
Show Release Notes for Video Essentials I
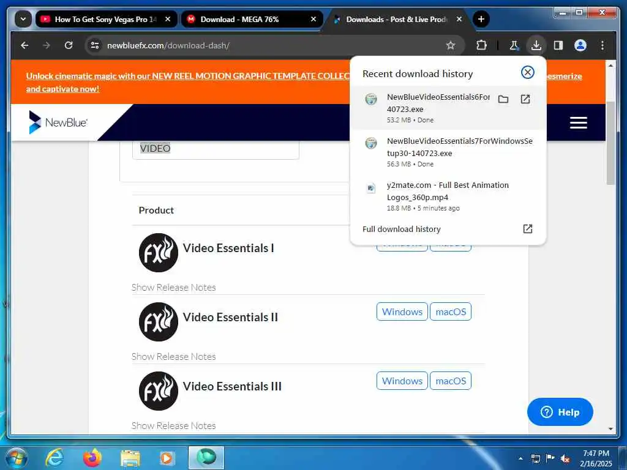pyautogui.click(x=173, y=288)
